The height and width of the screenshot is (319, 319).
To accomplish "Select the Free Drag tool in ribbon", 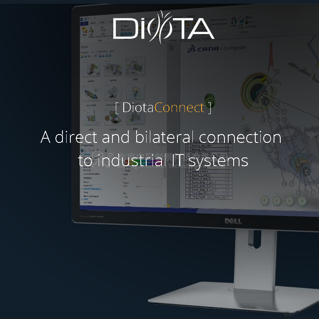I will coord(241,22).
